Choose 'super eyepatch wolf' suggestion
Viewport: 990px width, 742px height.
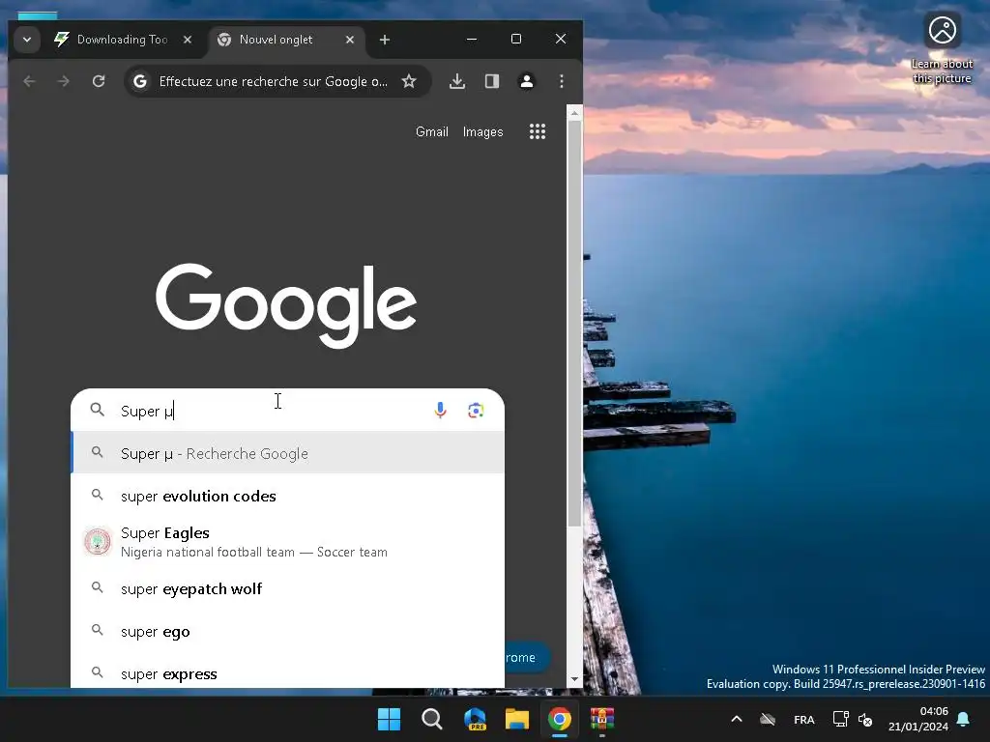pos(288,588)
